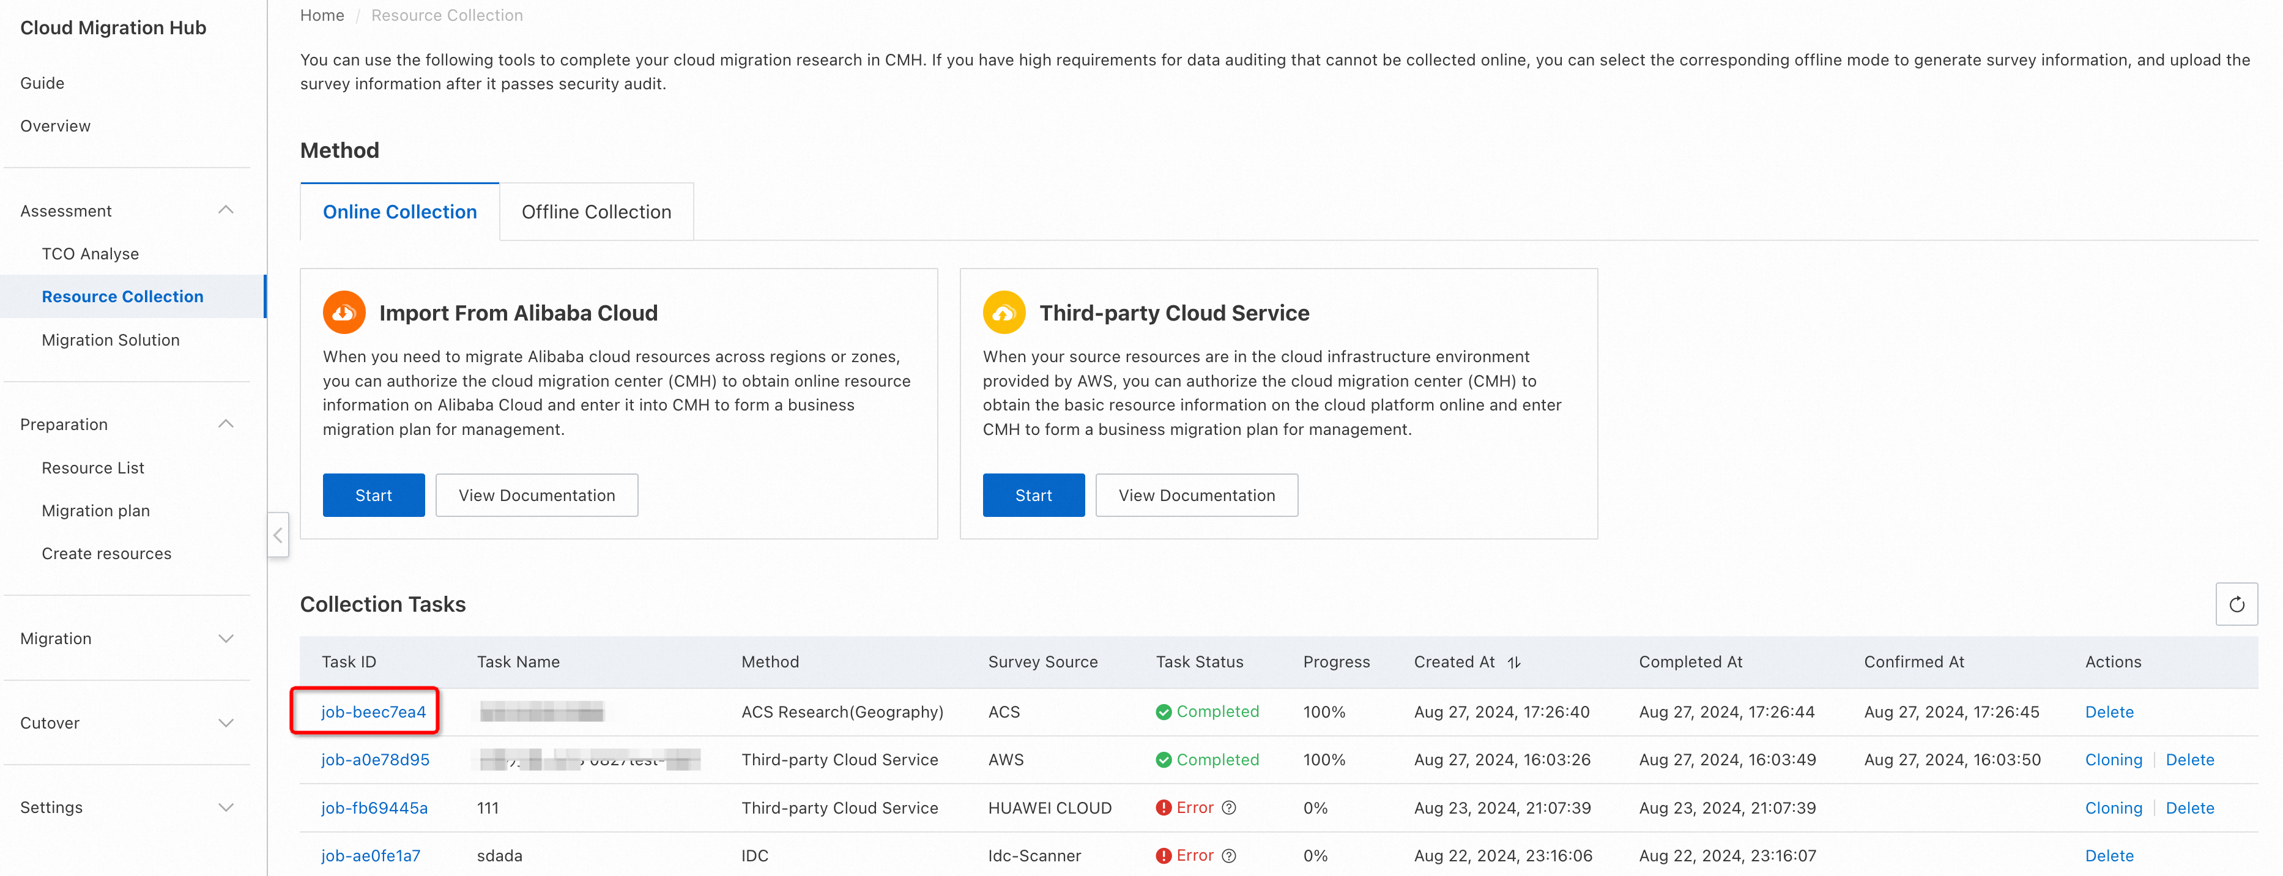
Task: Open Resource List in the sidebar
Action: tap(93, 467)
